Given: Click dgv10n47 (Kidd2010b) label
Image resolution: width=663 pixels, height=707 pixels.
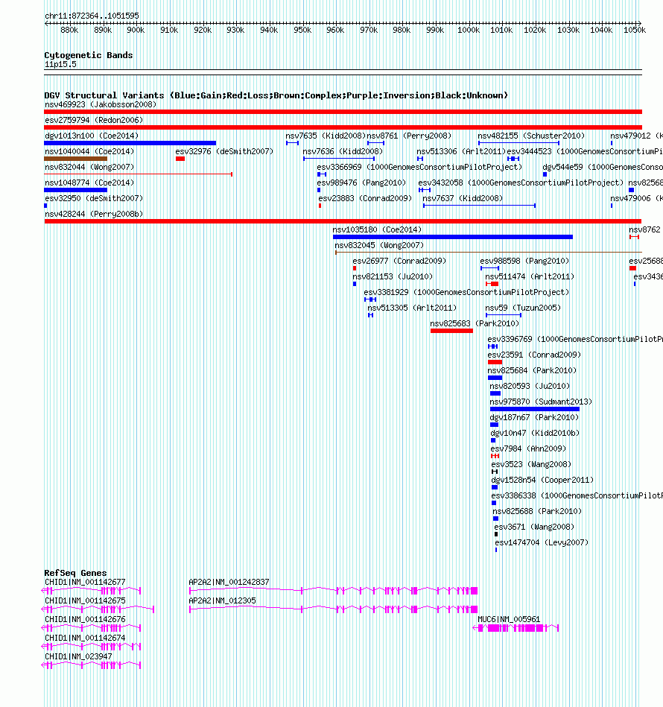Looking at the screenshot, I should tap(535, 433).
